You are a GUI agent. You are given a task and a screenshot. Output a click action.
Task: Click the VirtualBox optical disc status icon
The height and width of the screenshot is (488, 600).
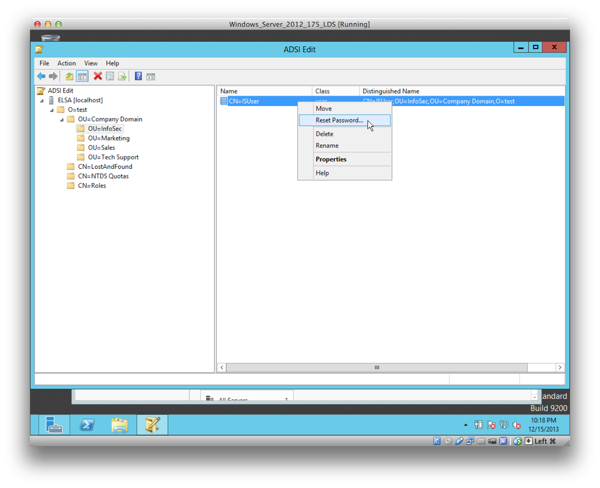tap(448, 441)
